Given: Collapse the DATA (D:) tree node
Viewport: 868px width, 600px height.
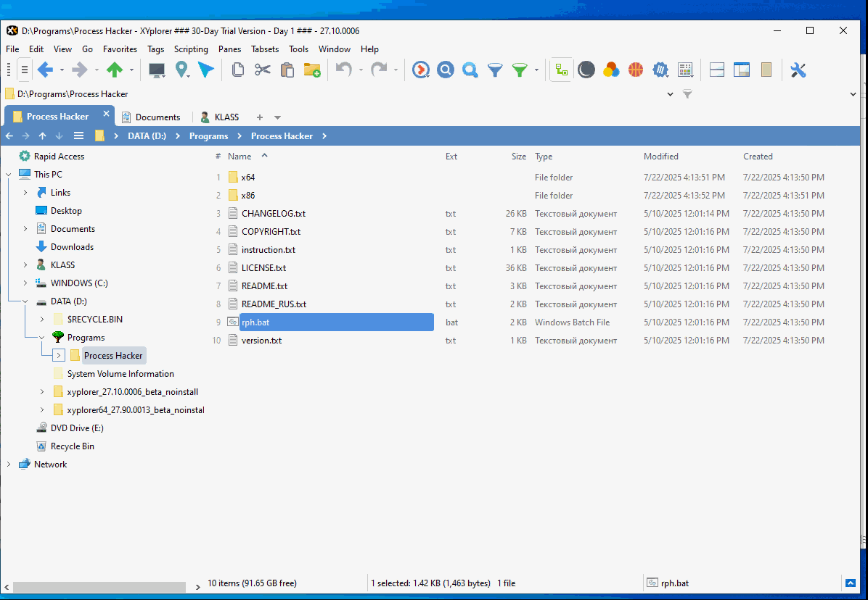Looking at the screenshot, I should tap(25, 301).
